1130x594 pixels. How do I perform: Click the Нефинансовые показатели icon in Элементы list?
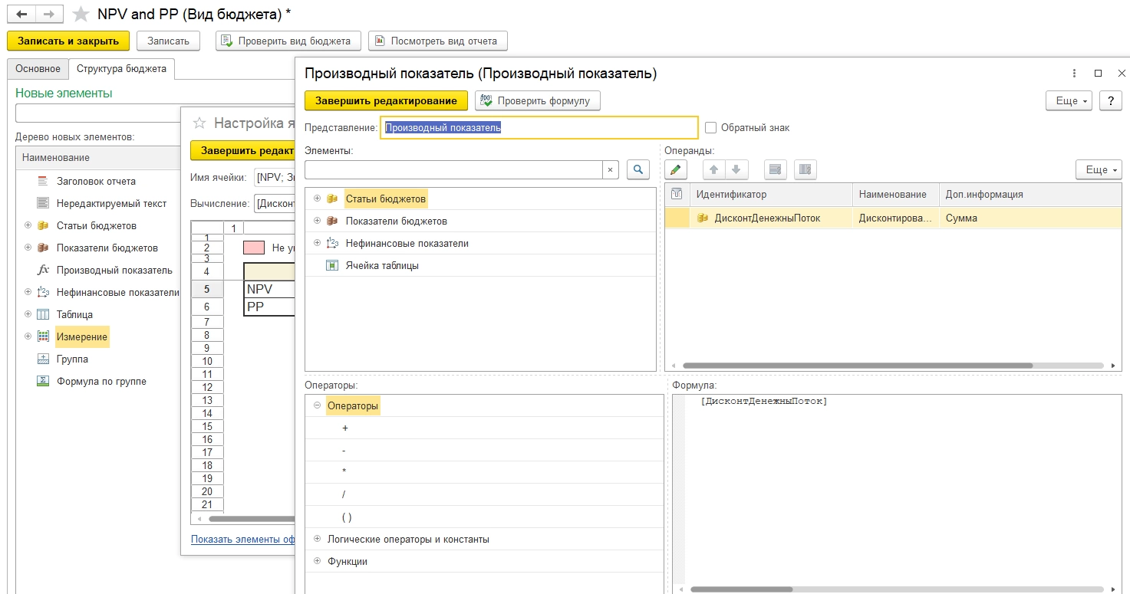click(x=332, y=244)
